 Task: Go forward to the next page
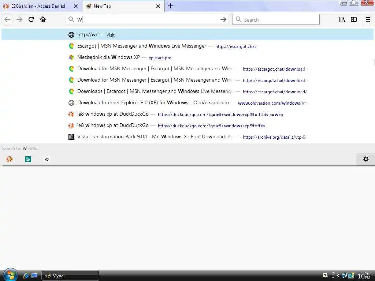[x=19, y=20]
